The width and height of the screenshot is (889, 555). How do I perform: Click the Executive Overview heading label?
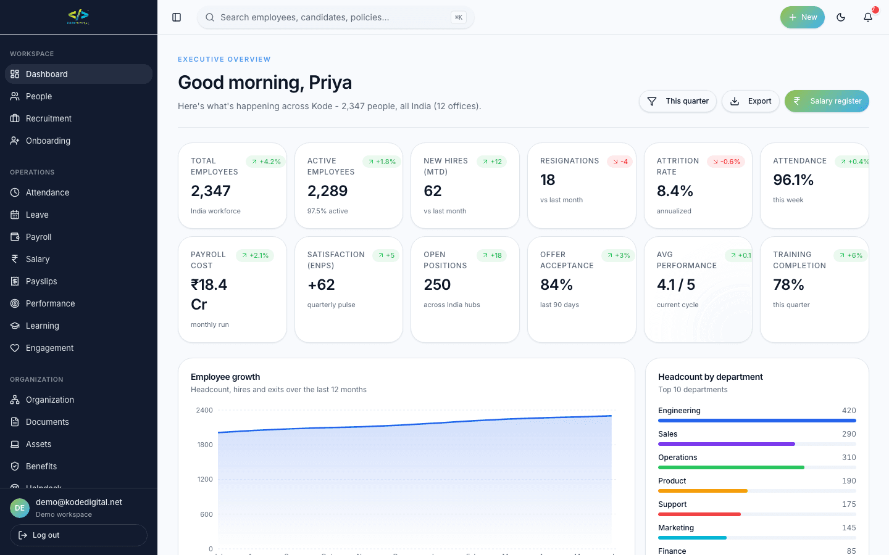(224, 59)
